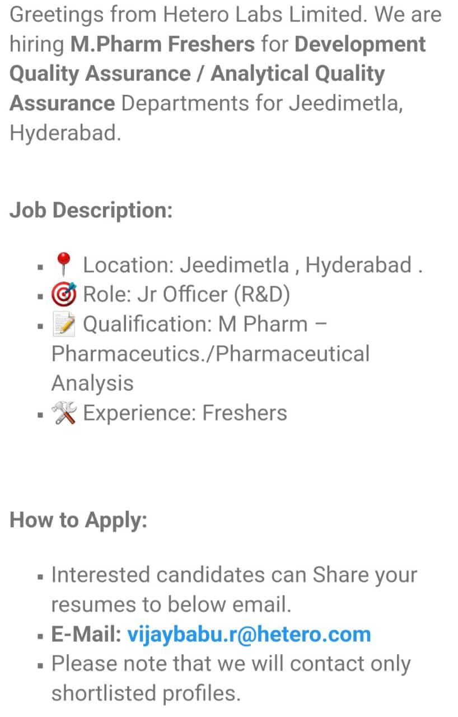Open the vijaybabu.r@hetero.com email link
The height and width of the screenshot is (717, 458).
(x=249, y=635)
